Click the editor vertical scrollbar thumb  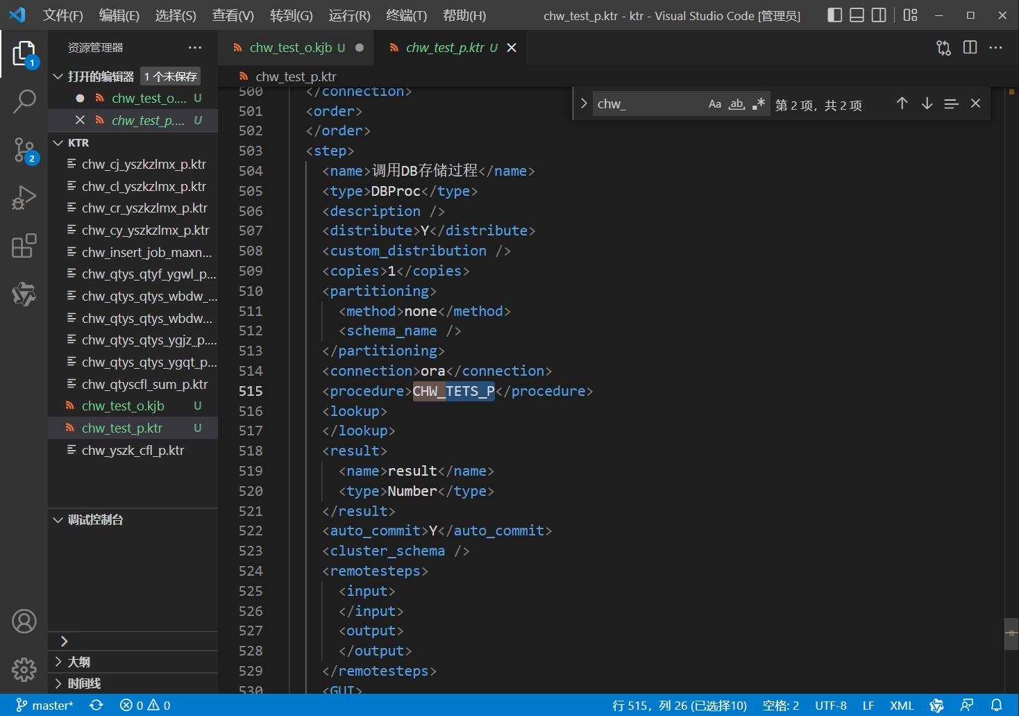pos(1011,633)
